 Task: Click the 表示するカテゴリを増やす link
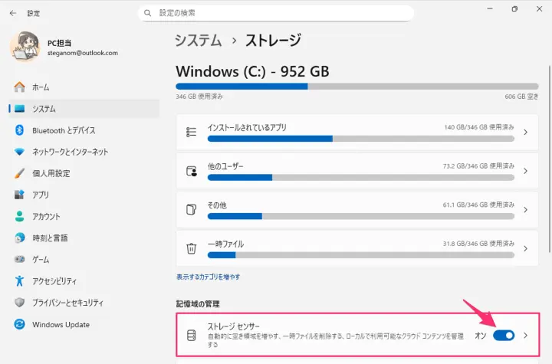(x=209, y=277)
